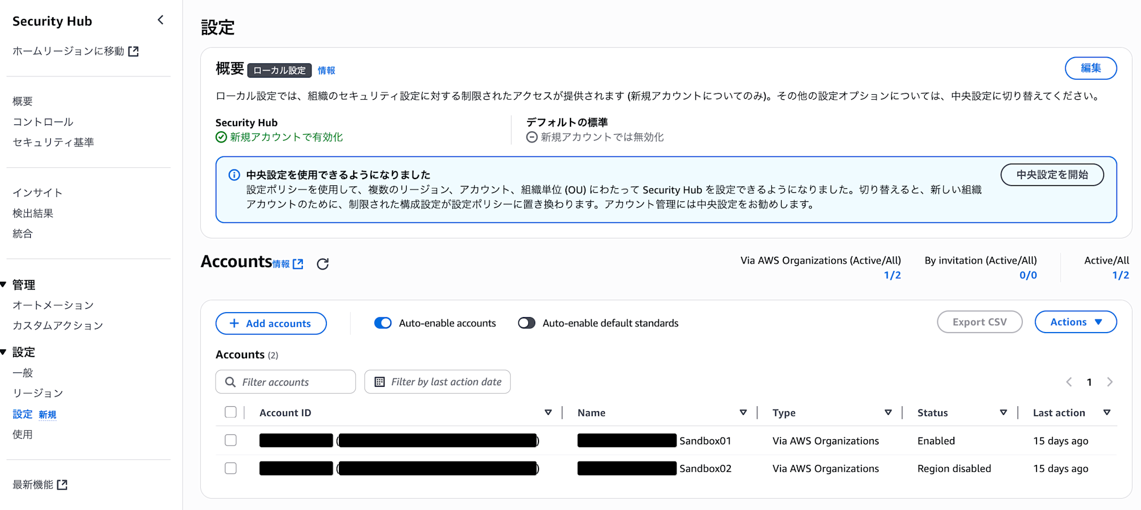
Task: Sort by the Last action column arrow
Action: click(1107, 412)
